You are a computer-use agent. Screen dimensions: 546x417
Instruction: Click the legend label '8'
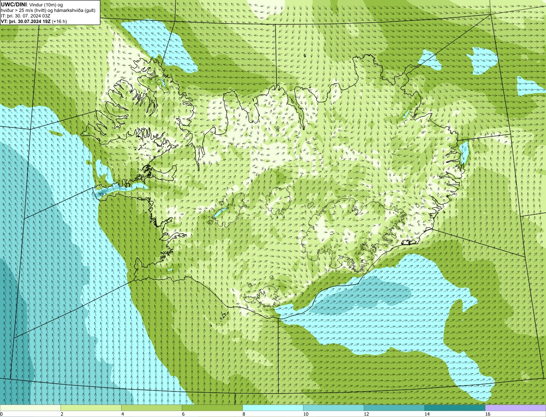coord(244,414)
